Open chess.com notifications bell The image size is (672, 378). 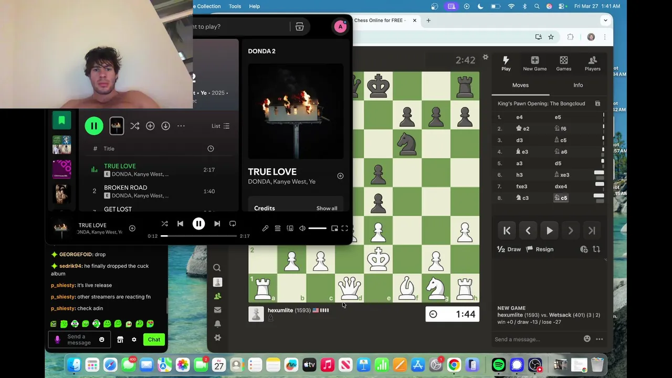click(x=217, y=324)
